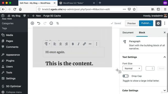Click the Redo arrow icon

tap(45, 23)
